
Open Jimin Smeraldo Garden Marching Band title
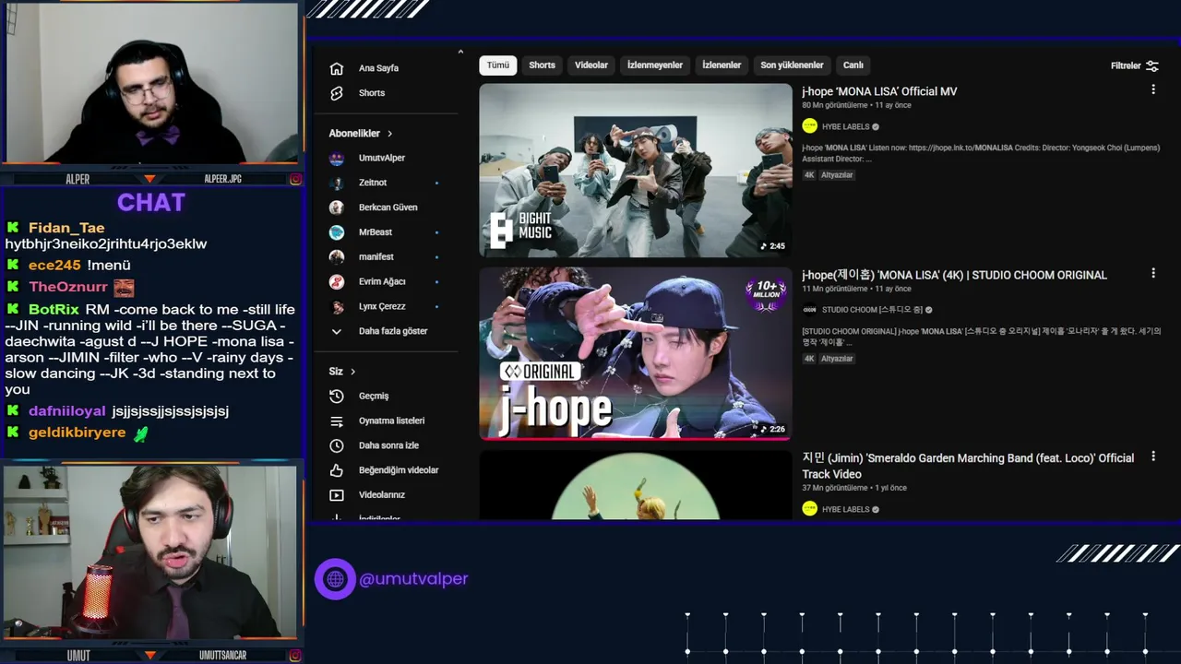[968, 466]
